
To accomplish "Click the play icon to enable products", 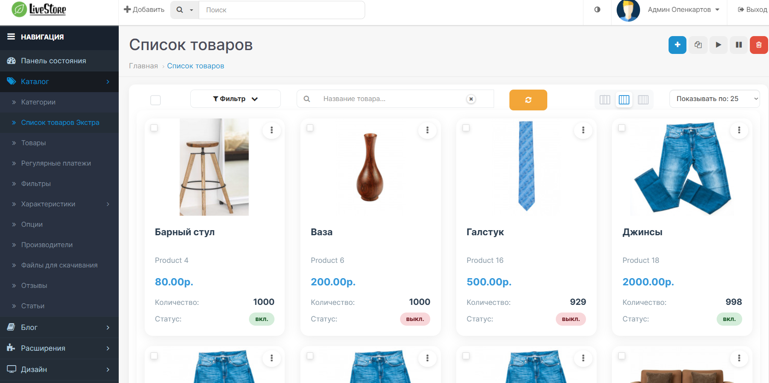I will coord(718,45).
